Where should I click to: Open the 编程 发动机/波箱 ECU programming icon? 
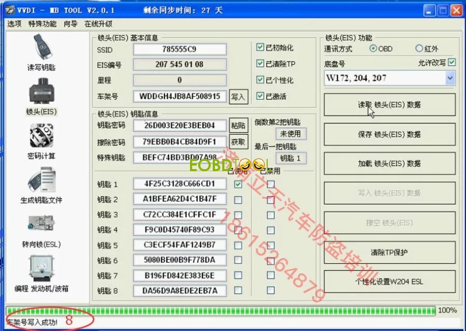point(41,268)
